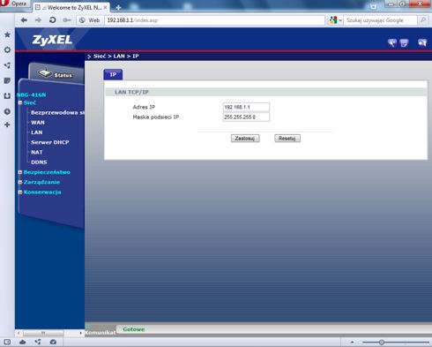Open the DDNS menu item
Screen dimensions: 432x347
[39, 162]
